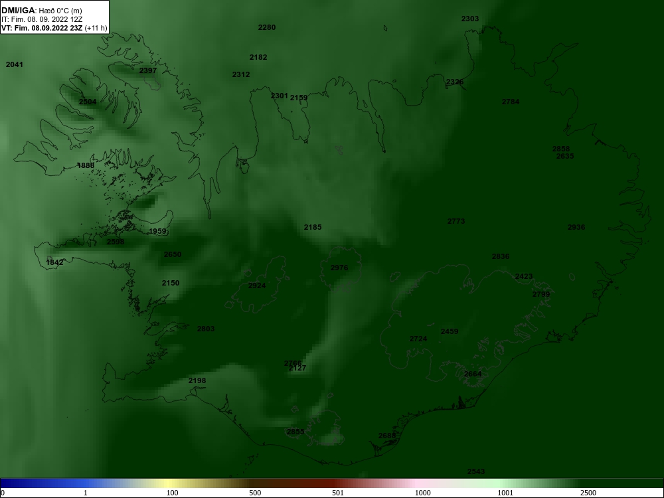The height and width of the screenshot is (498, 664).
Task: Click the 2598 height value
Action: [x=116, y=242]
